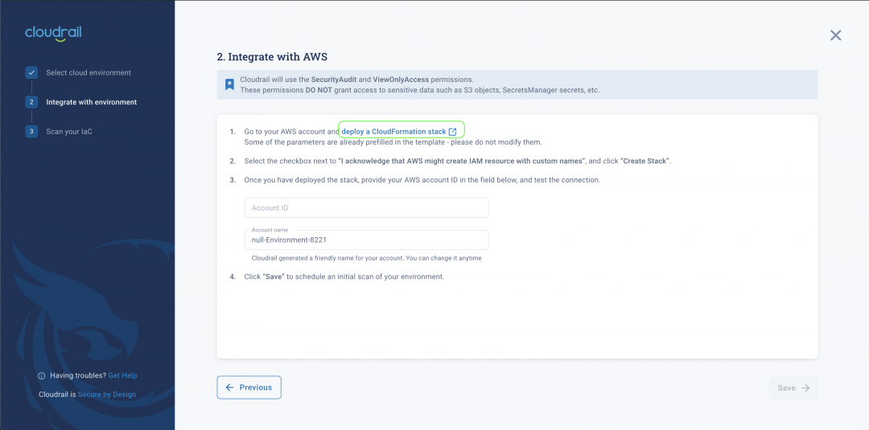Click instruction "Click Save to schedule an initial scan"

344,276
